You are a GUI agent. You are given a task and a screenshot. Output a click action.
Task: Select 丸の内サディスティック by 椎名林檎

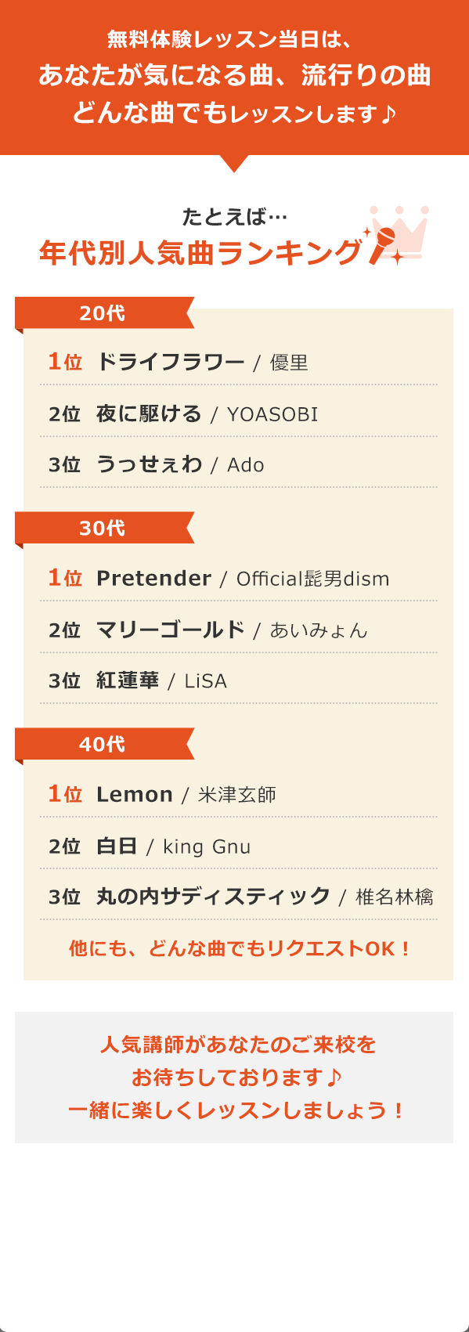click(239, 897)
